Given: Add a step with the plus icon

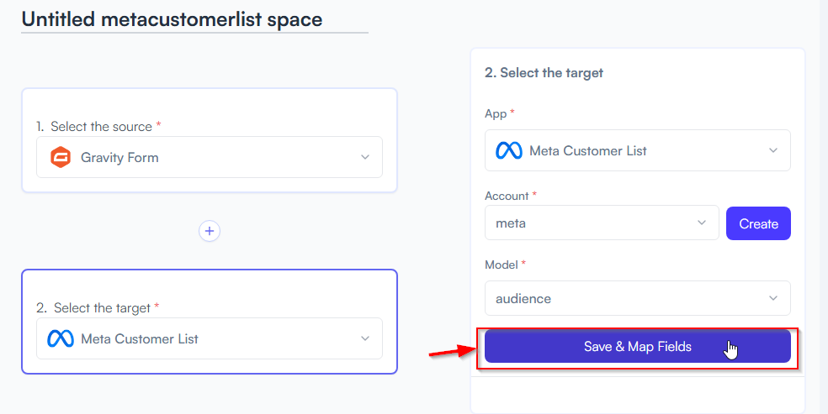Looking at the screenshot, I should point(210,231).
